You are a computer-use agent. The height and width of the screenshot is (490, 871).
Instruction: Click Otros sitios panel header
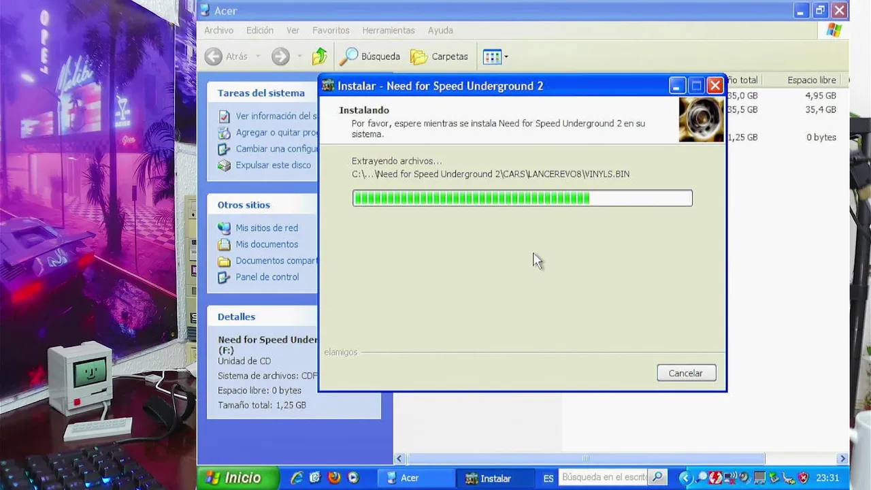click(x=263, y=205)
